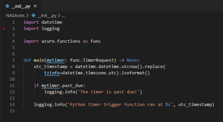
Task: Click 'datetime.datetime.utcnow().replace(' on line 8
Action: coord(120,67)
